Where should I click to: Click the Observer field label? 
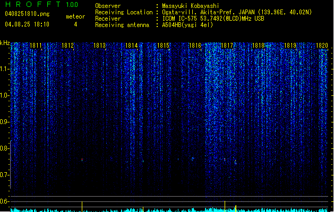(x=108, y=6)
